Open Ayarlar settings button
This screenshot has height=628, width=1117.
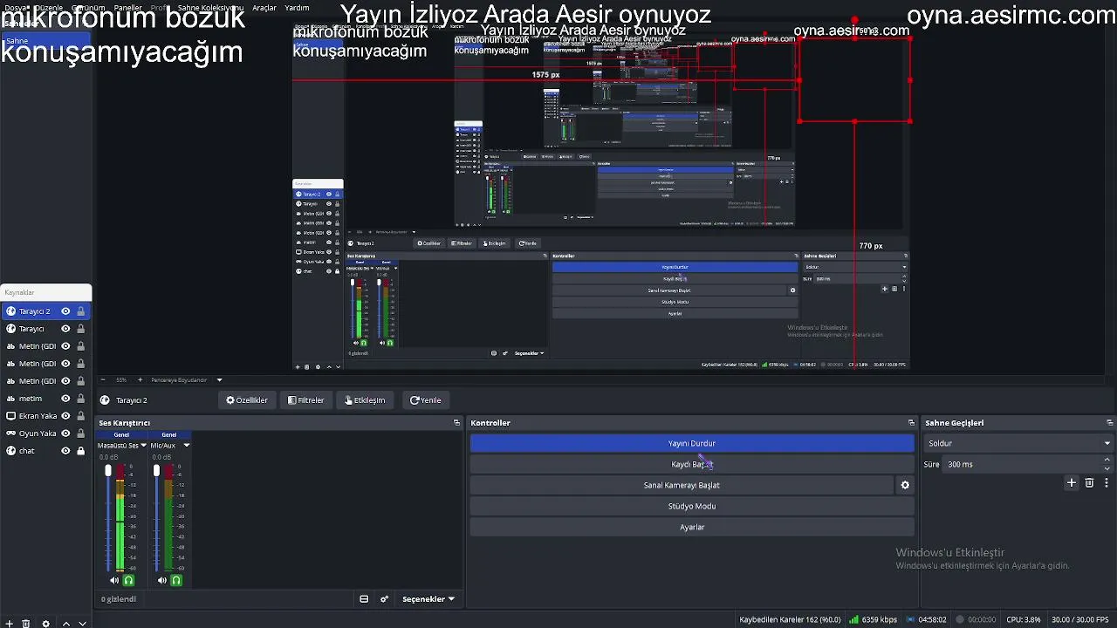(692, 527)
